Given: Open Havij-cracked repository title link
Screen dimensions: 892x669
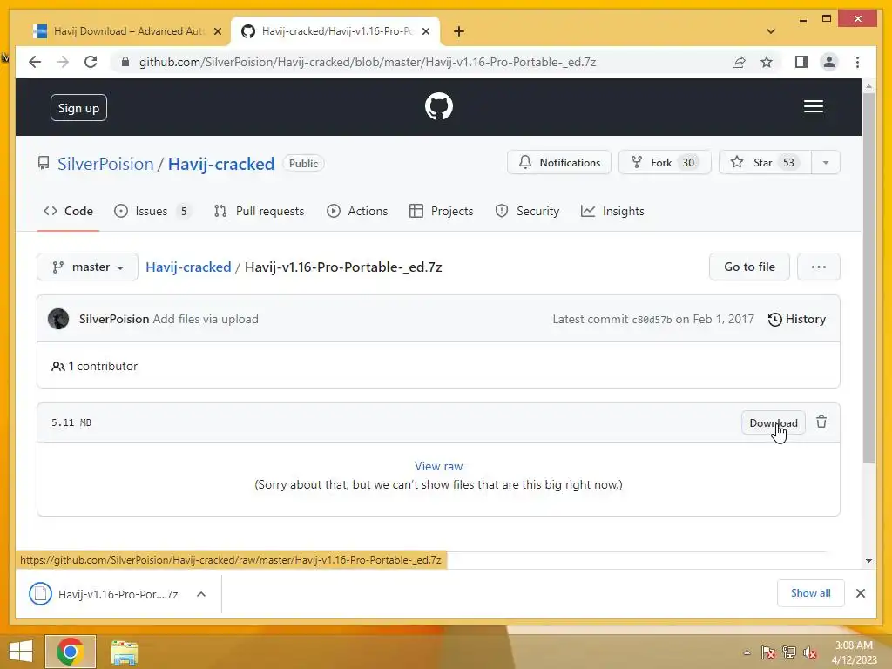Looking at the screenshot, I should (x=221, y=164).
